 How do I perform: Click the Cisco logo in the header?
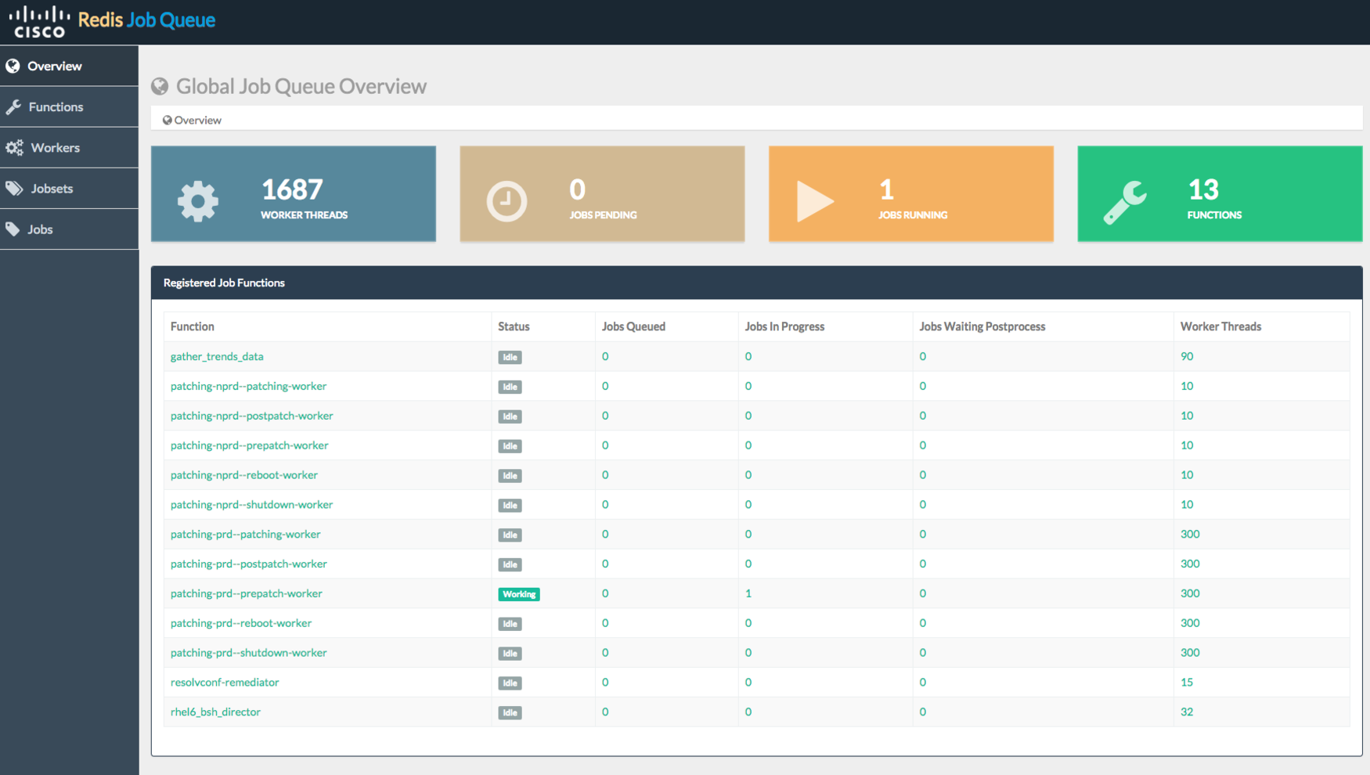(39, 22)
